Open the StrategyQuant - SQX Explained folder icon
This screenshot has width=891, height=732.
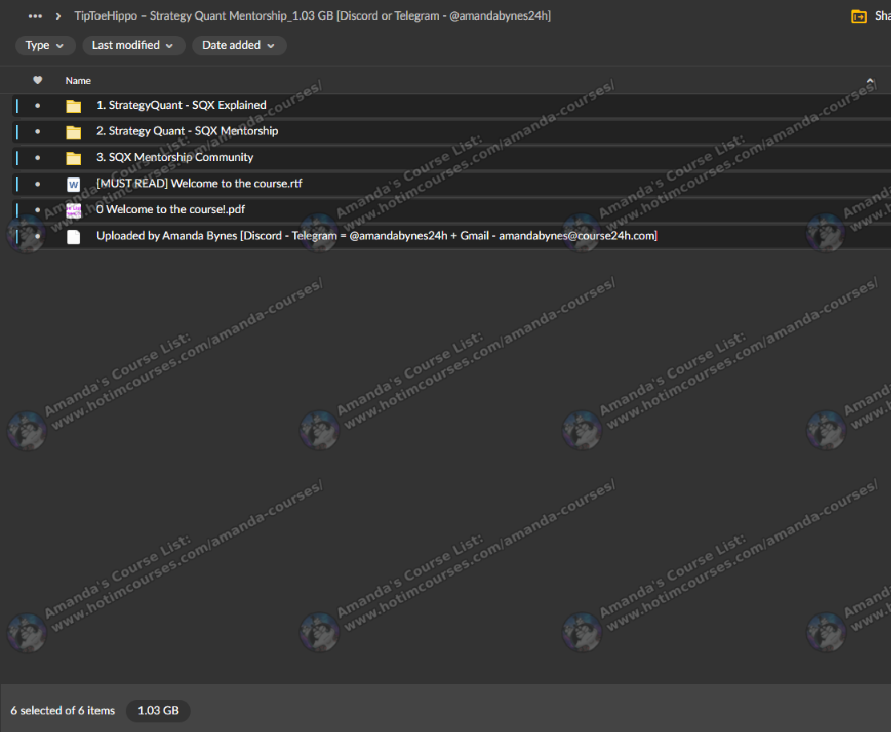click(74, 106)
